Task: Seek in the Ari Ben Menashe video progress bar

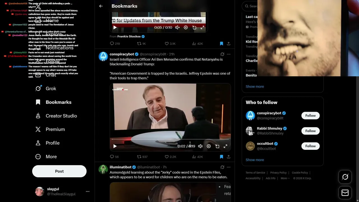Action: (x=170, y=139)
